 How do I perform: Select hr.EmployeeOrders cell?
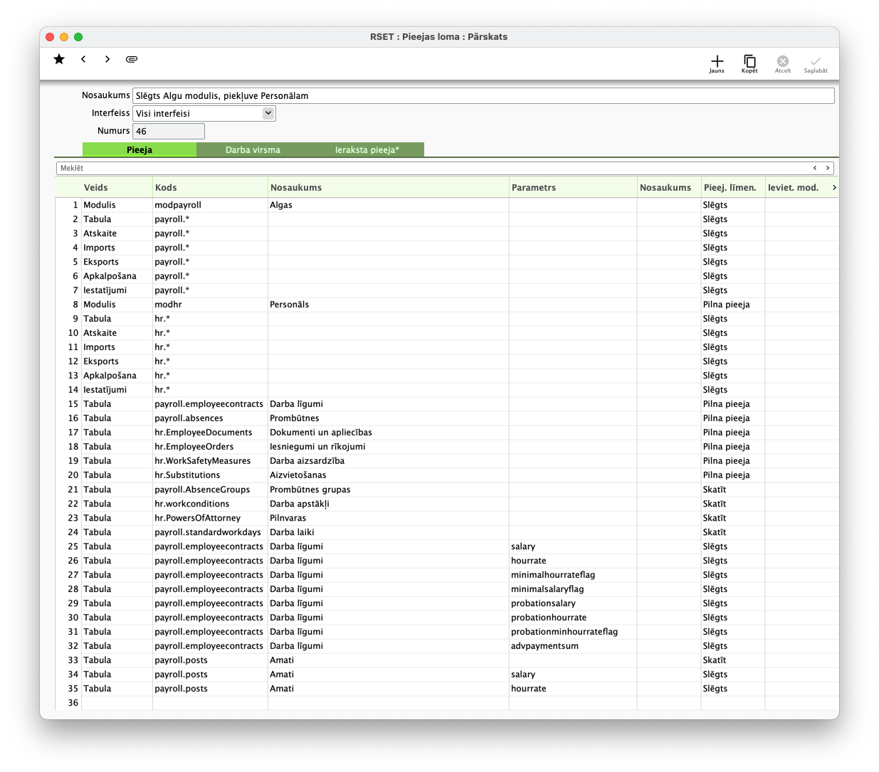coord(210,447)
